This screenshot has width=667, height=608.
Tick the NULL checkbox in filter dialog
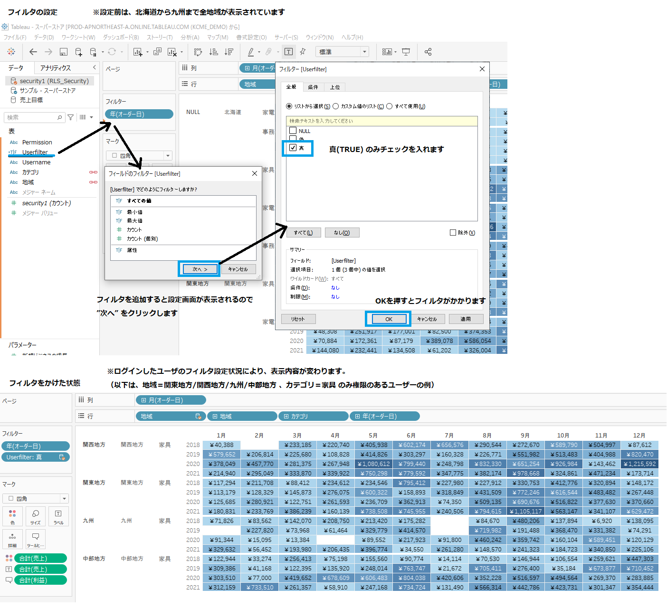click(293, 131)
